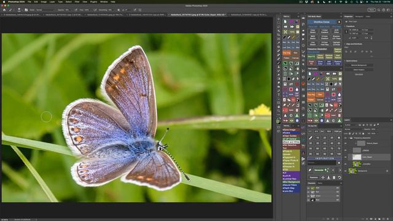Click the X cell in brush-size grid
The image size is (393, 221).
339,138
